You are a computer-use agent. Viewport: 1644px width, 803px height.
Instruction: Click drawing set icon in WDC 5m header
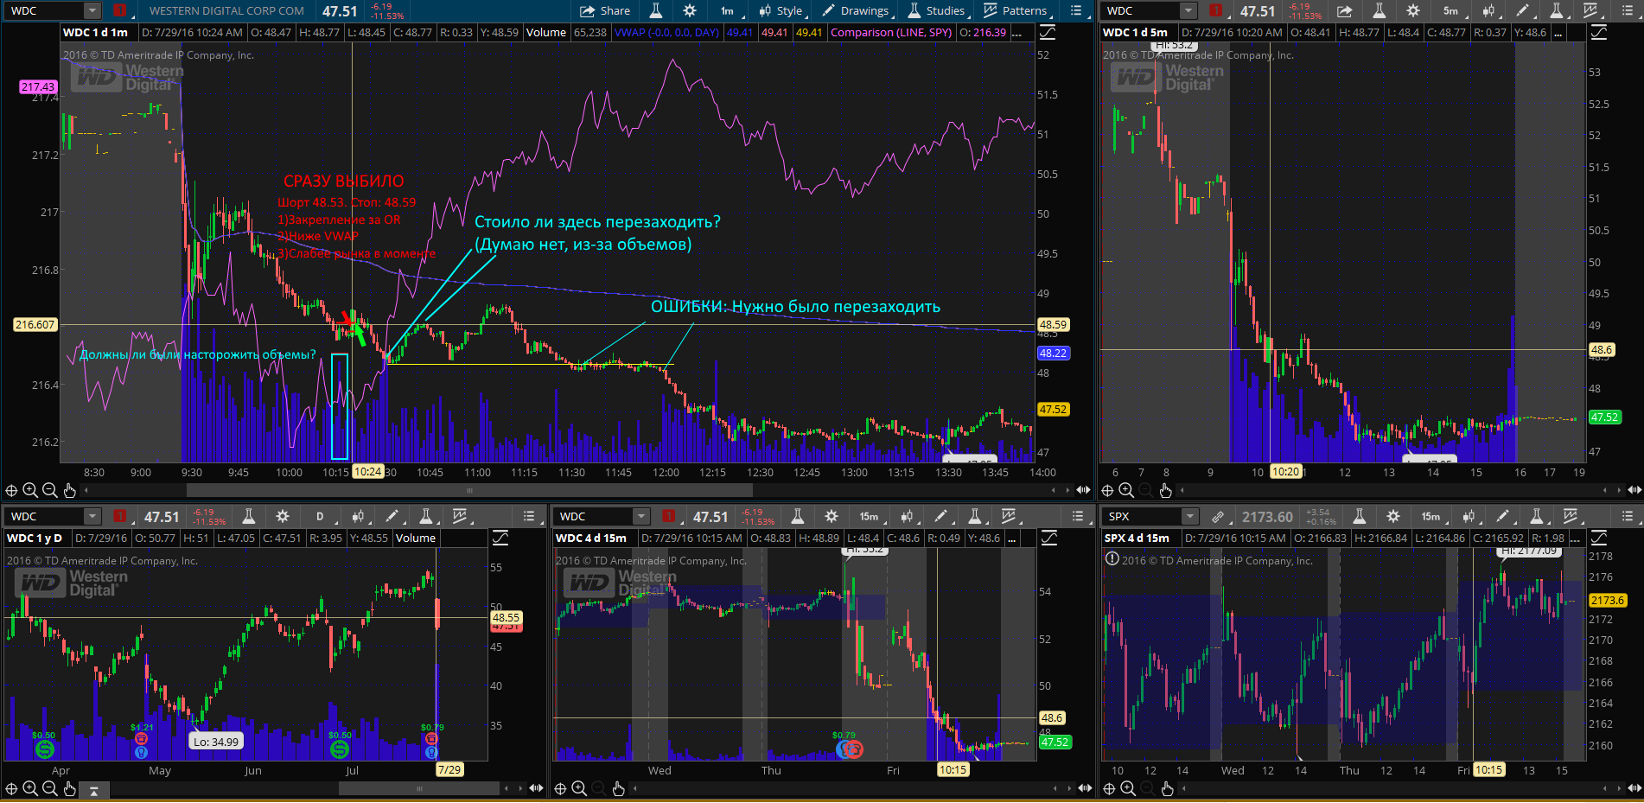[x=1599, y=32]
